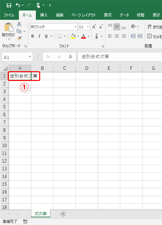The height and width of the screenshot is (225, 162).
Task: Click Increase Indent icon
Action: click(x=140, y=36)
